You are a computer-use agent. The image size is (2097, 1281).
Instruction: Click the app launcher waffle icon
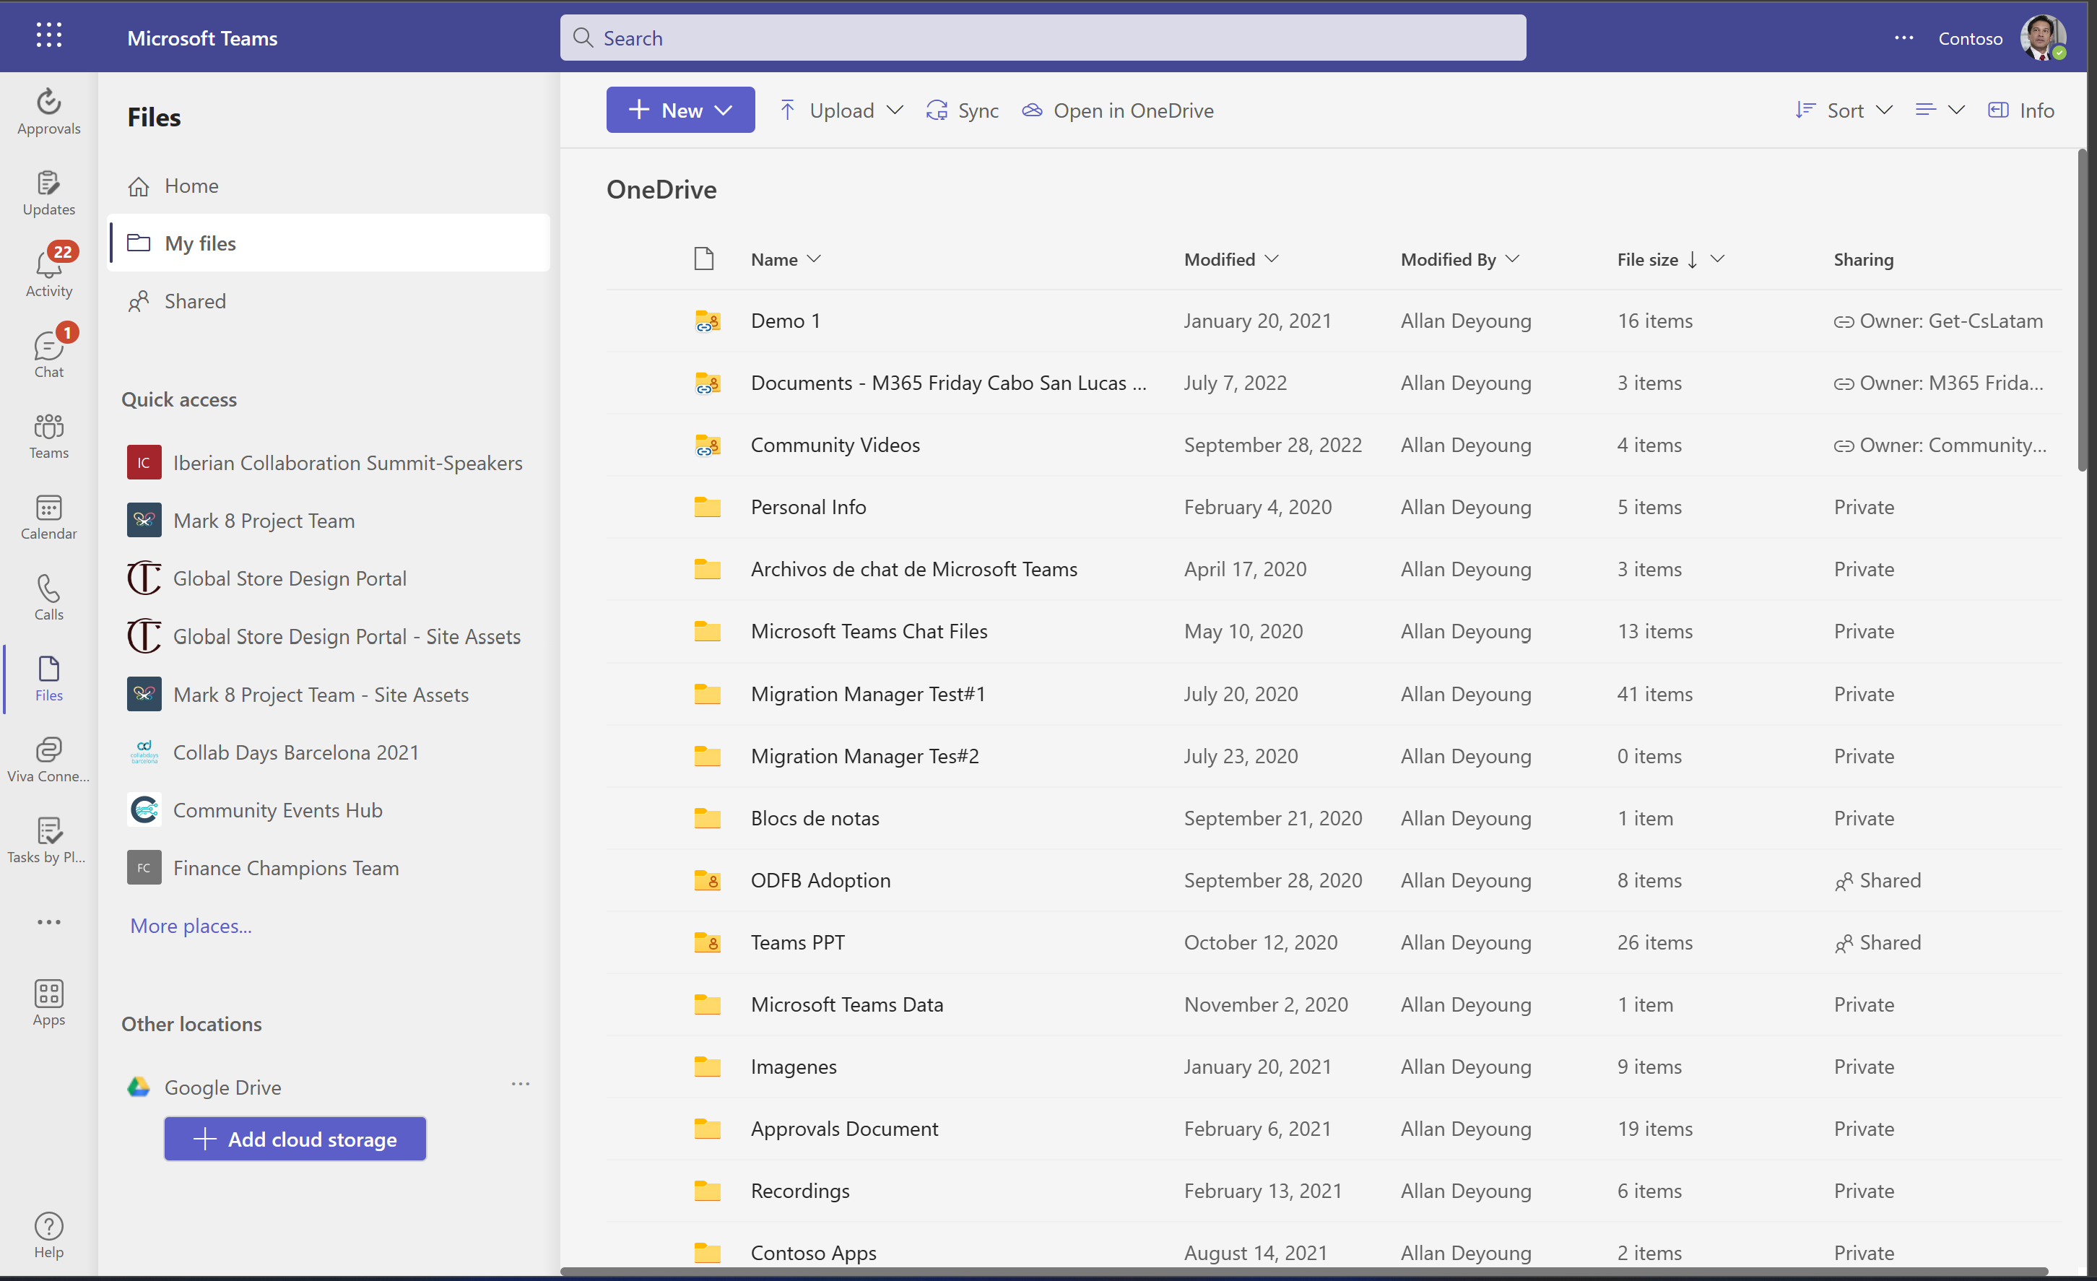pos(48,36)
